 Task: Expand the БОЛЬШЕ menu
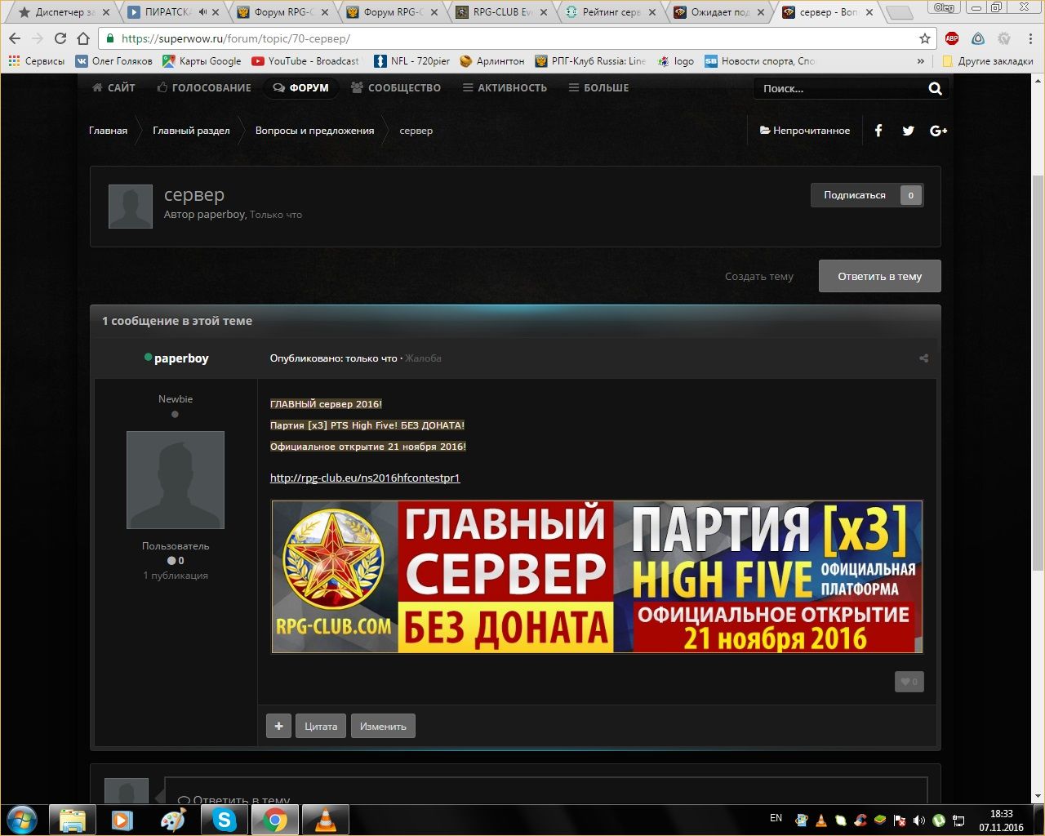coord(598,87)
